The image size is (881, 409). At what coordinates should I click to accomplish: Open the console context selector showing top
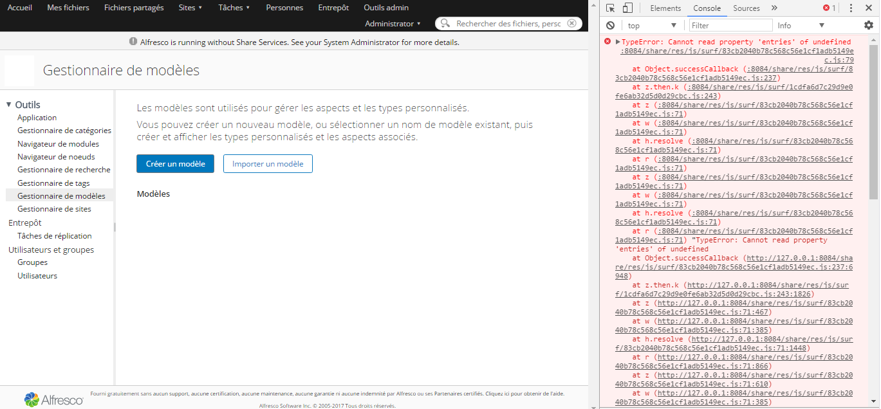tap(653, 25)
